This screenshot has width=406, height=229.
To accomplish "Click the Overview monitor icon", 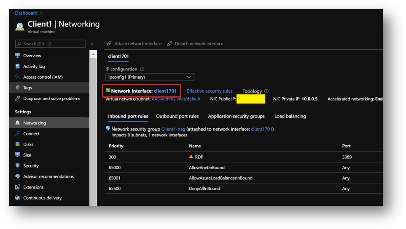I will point(18,55).
